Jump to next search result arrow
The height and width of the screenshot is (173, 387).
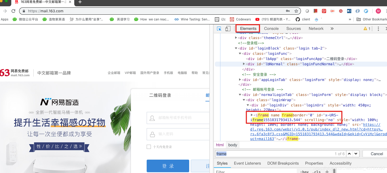(x=356, y=154)
